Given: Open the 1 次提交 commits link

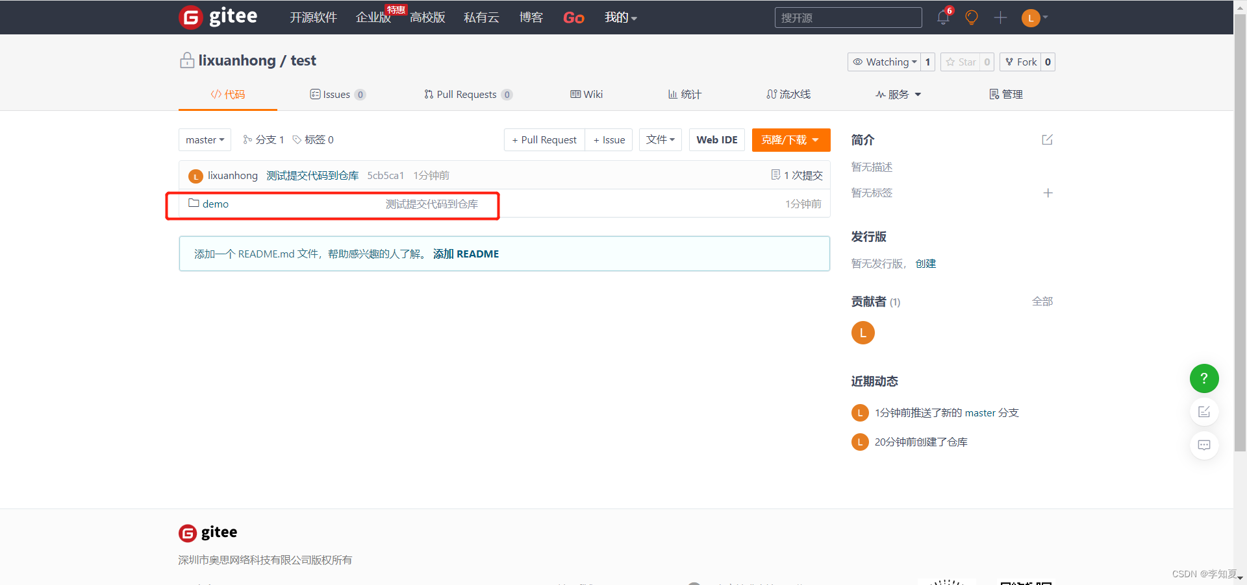Looking at the screenshot, I should click(797, 175).
